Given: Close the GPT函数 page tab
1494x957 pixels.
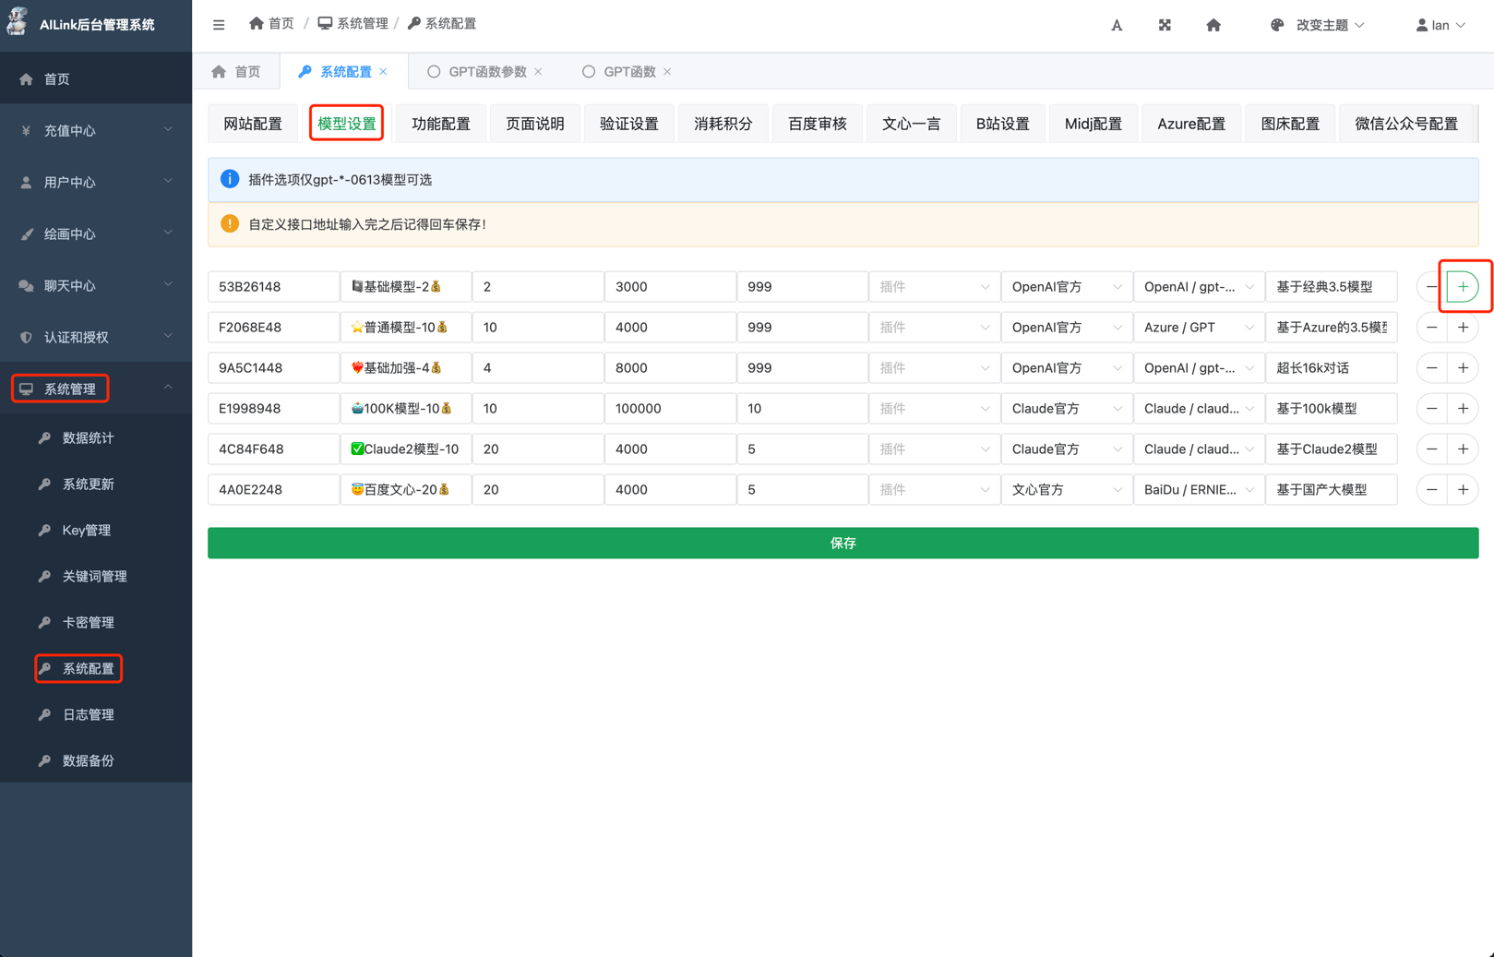Looking at the screenshot, I should (x=667, y=71).
